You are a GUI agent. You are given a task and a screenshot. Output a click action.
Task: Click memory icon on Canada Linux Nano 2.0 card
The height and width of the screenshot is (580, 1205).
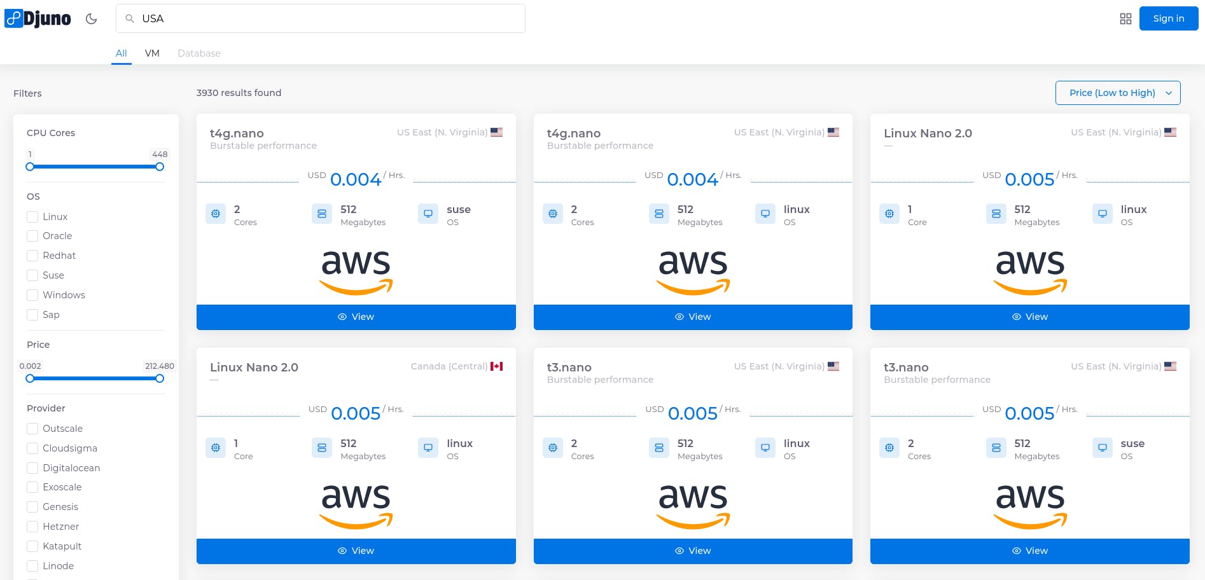pos(322,448)
